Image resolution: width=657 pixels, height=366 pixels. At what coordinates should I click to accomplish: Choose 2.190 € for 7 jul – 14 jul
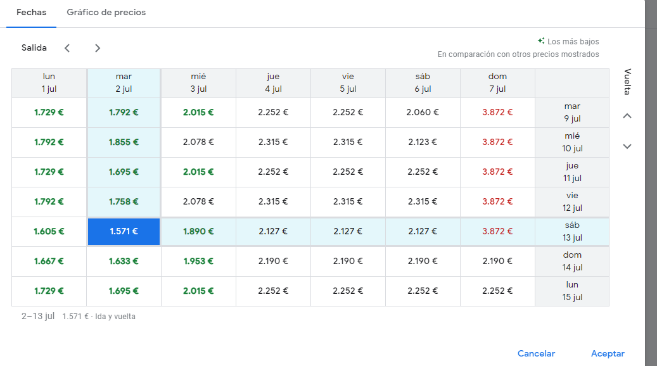coord(498,262)
